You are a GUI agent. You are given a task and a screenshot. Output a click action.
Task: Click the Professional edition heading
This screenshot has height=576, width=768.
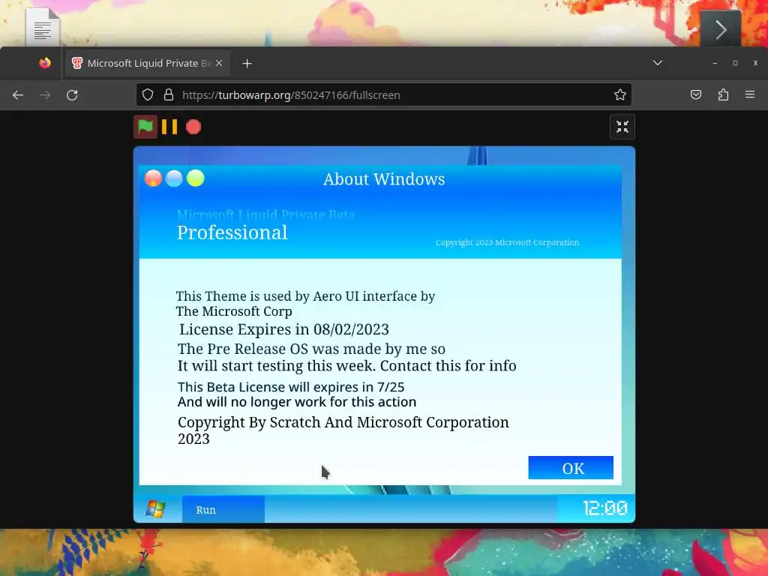[232, 232]
